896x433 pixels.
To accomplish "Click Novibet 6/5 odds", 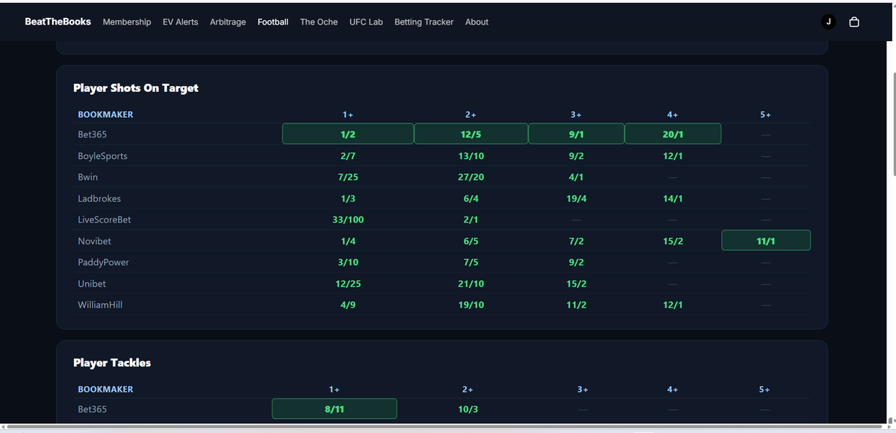I will (471, 241).
